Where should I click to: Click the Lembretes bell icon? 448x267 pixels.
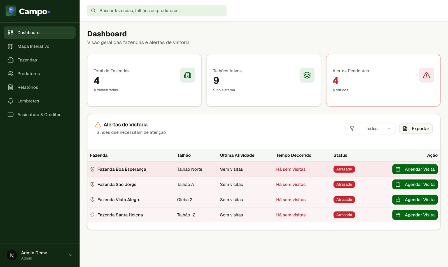[11, 101]
